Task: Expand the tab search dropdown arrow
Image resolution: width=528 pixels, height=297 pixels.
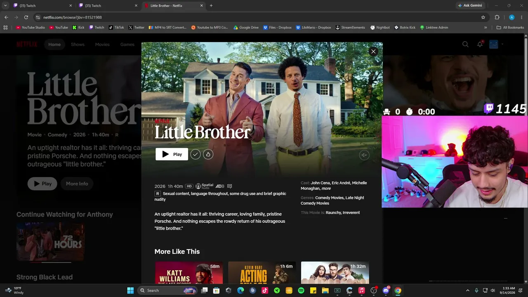Action: click(5, 6)
